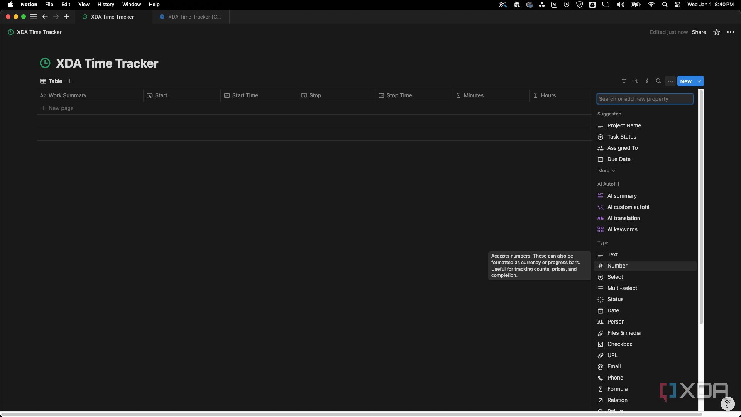The image size is (741, 417).
Task: Select the Table view tab
Action: click(51, 81)
